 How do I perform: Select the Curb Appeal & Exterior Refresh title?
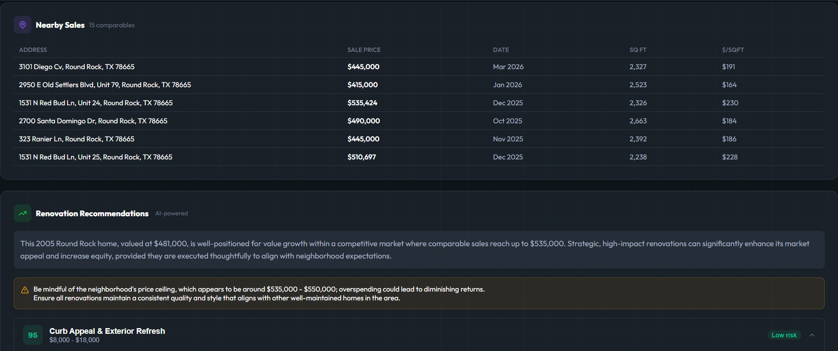[x=107, y=331]
